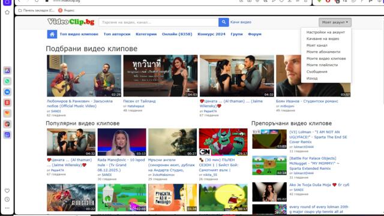Open Geodisaster video thumbnail 00:22
The height and width of the screenshot is (216, 384).
pyautogui.click(x=71, y=197)
